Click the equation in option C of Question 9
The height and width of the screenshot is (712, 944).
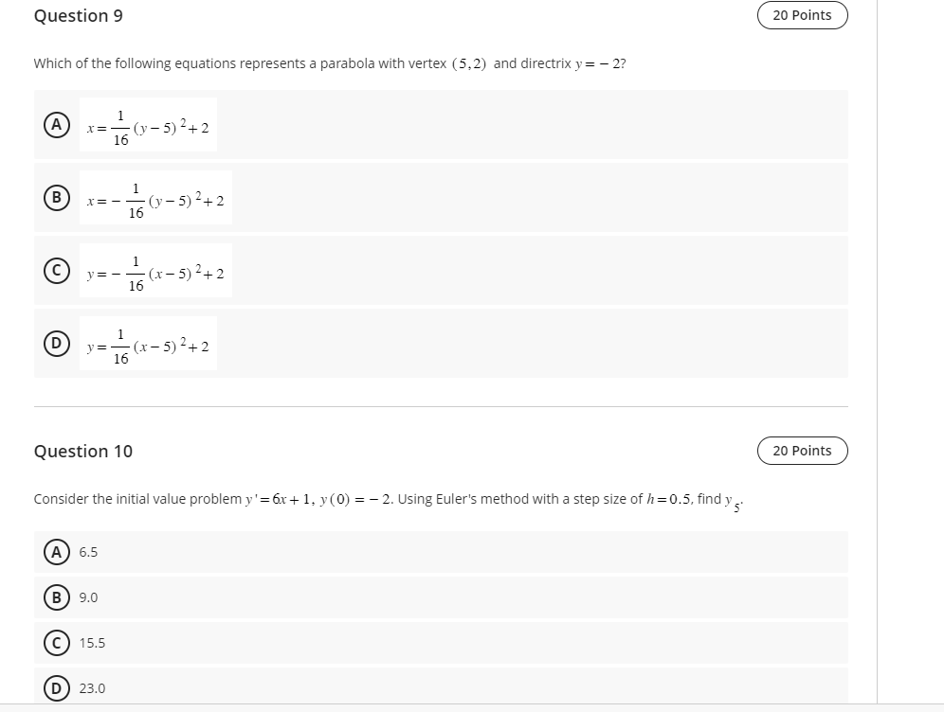pos(156,271)
